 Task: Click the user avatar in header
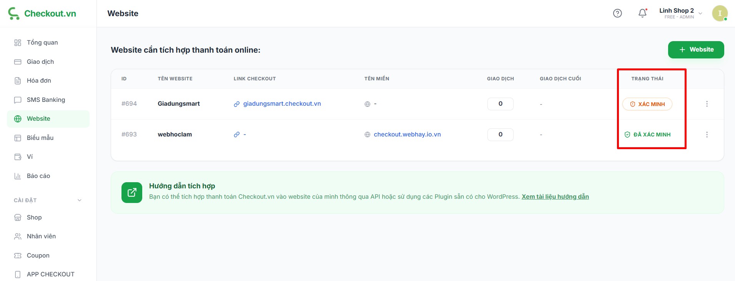click(720, 13)
